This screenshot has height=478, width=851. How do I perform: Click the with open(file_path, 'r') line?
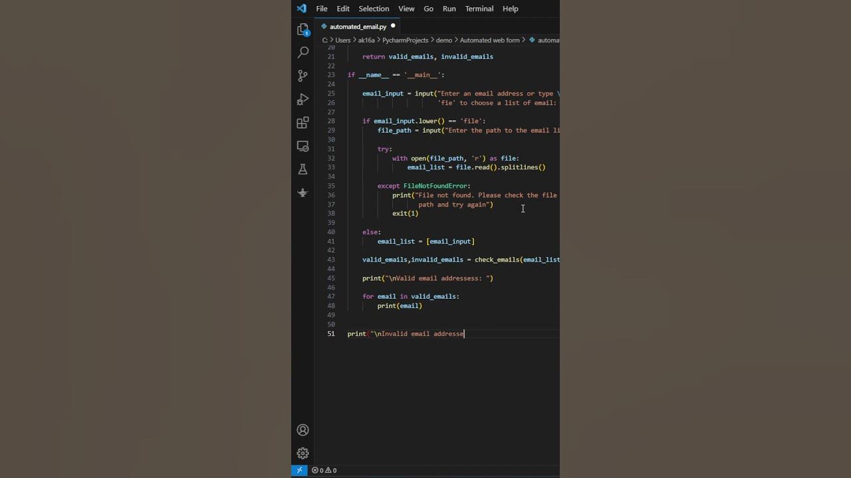click(455, 159)
